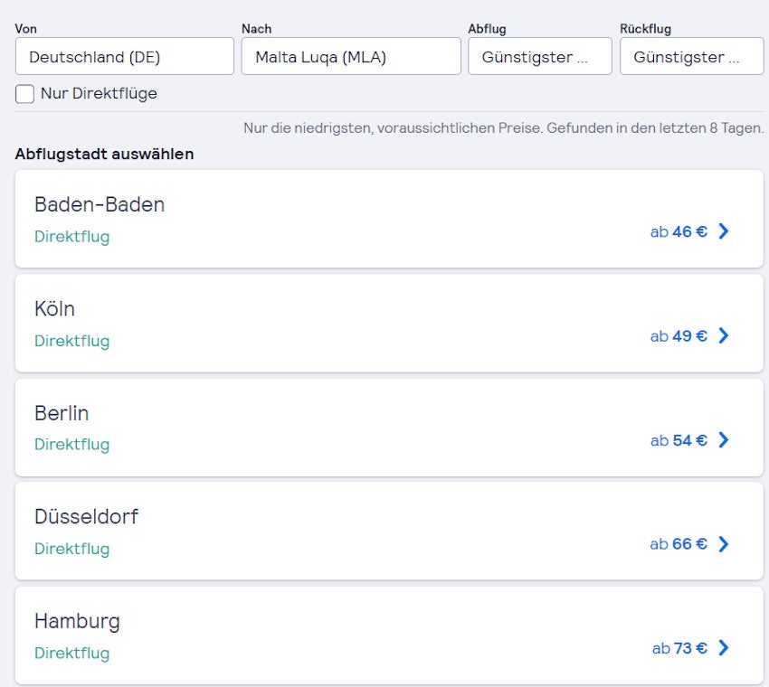Click the chevron arrow in the Düsseldorf row
This screenshot has width=769, height=687.
(723, 544)
